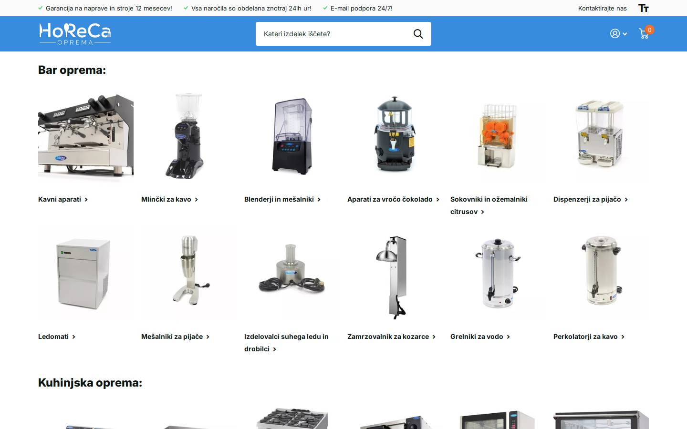
Task: Open Aparati za vročo čokolado link
Action: 393,199
